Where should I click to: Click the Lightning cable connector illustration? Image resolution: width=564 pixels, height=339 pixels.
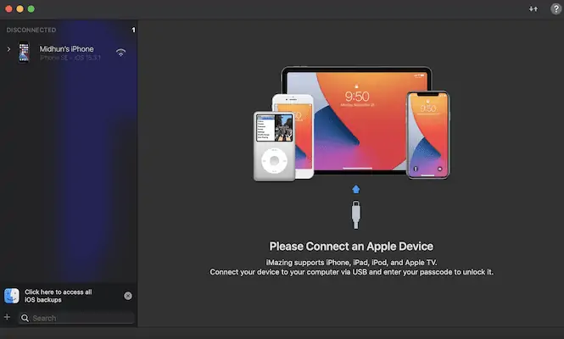356,213
